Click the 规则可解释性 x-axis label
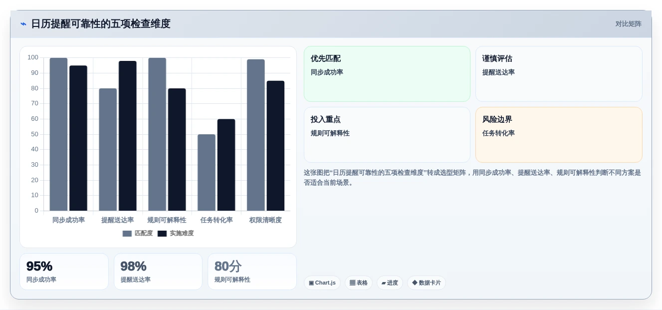The height and width of the screenshot is (310, 662). click(x=167, y=220)
